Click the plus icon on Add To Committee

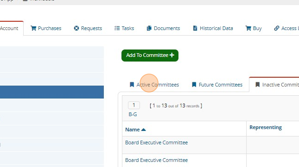tap(172, 55)
